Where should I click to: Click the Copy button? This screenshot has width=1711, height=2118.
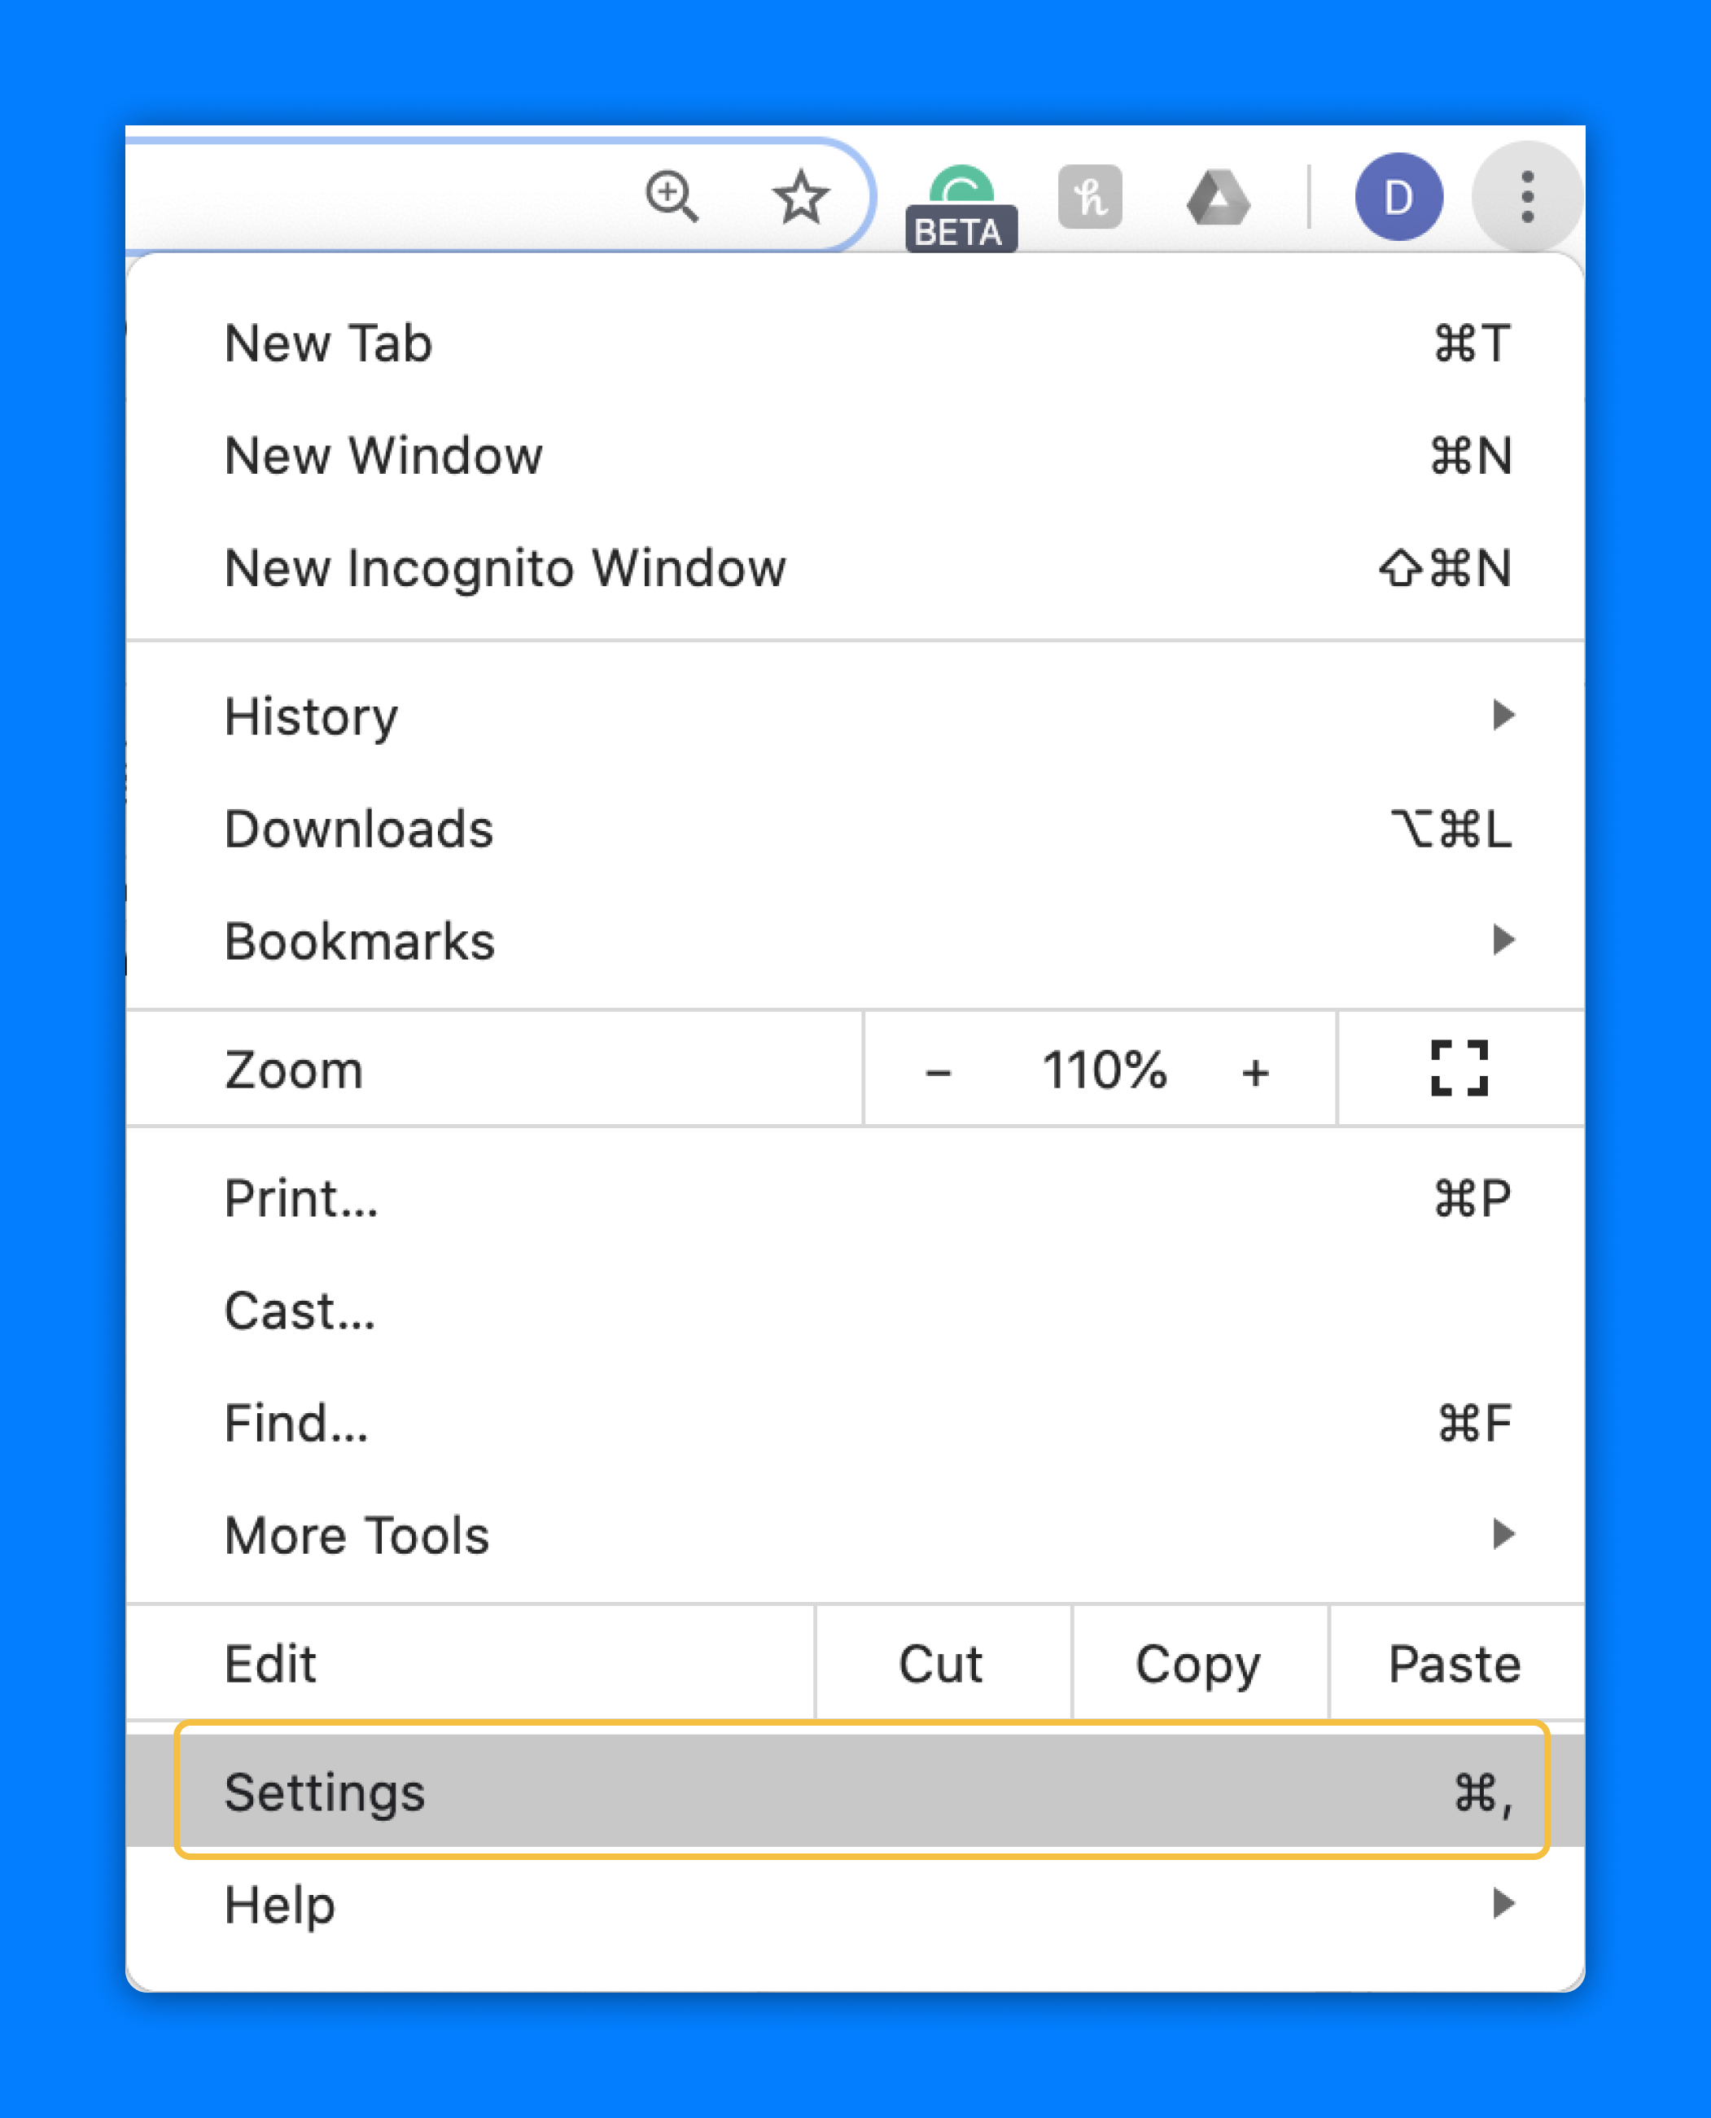pyautogui.click(x=1197, y=1664)
